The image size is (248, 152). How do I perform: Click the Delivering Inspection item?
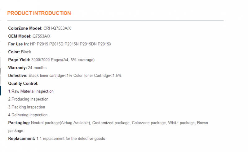[28, 115]
